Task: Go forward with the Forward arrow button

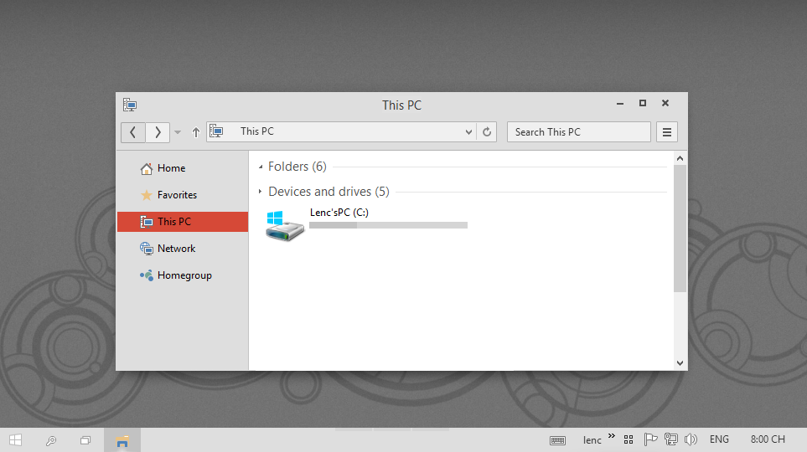Action: click(x=158, y=132)
